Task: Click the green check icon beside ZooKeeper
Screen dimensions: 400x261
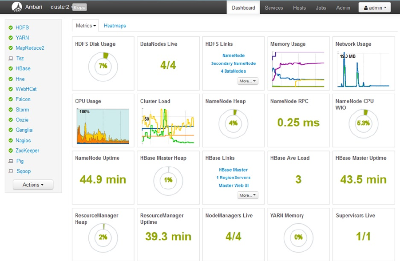Action: (x=11, y=150)
